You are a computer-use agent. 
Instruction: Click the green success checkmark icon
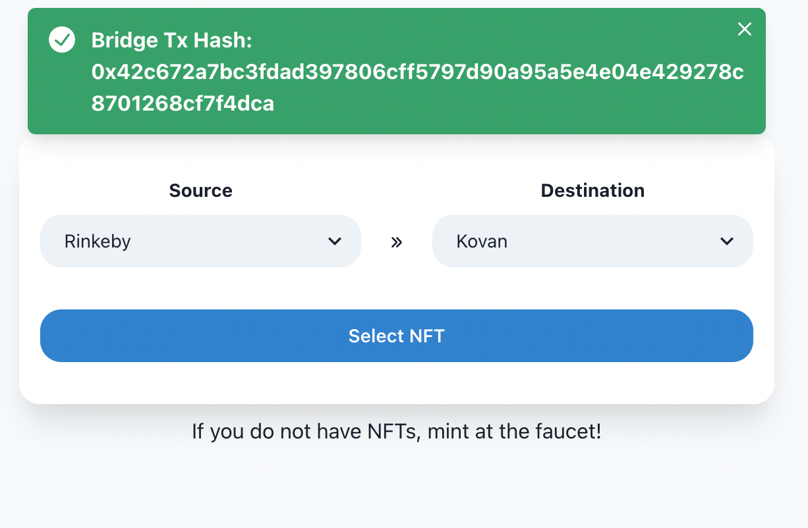pos(62,40)
